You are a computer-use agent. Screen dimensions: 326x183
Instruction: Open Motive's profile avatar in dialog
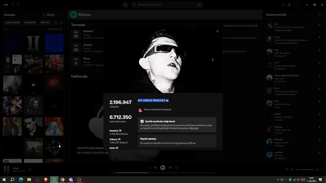point(140,110)
